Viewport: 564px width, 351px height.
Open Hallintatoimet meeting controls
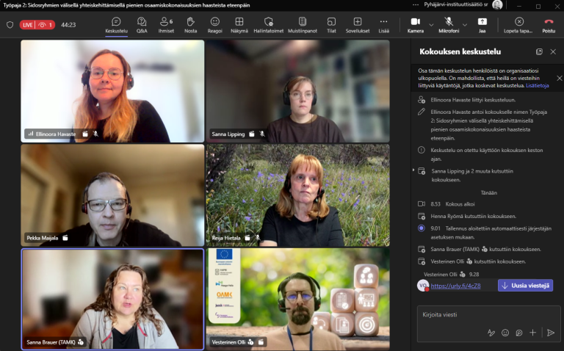(x=268, y=25)
